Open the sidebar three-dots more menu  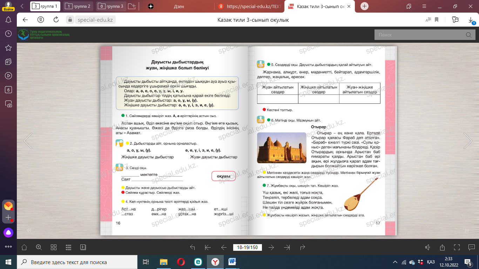tap(8, 247)
